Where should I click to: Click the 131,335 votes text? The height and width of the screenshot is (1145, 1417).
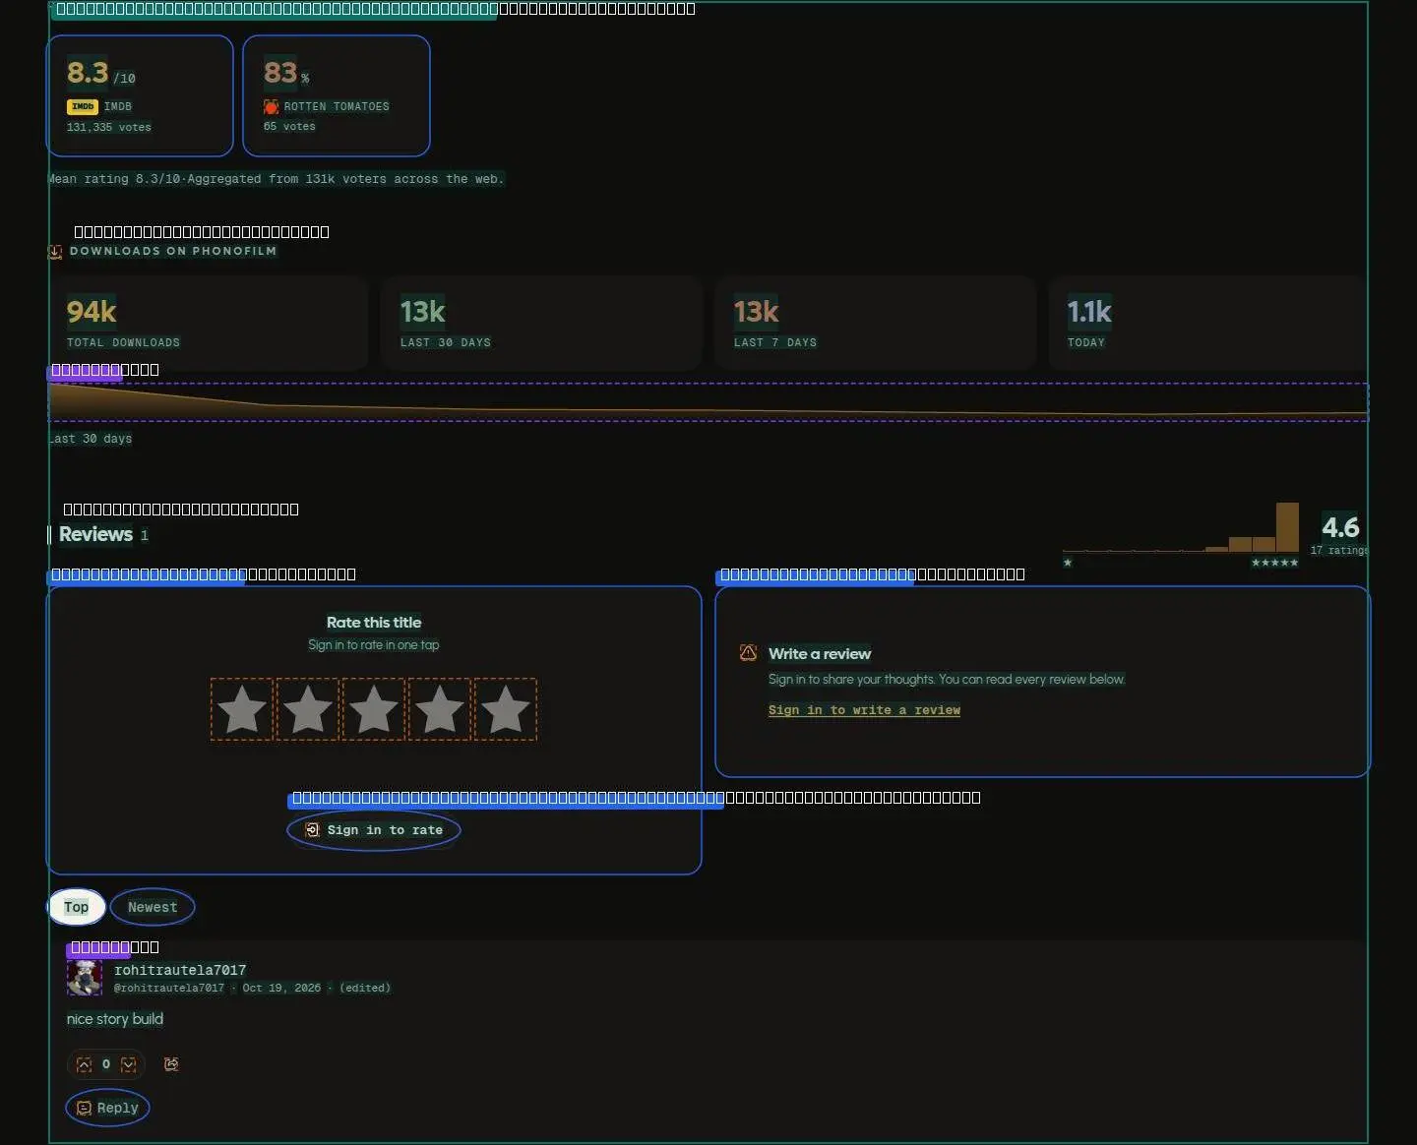(x=109, y=127)
